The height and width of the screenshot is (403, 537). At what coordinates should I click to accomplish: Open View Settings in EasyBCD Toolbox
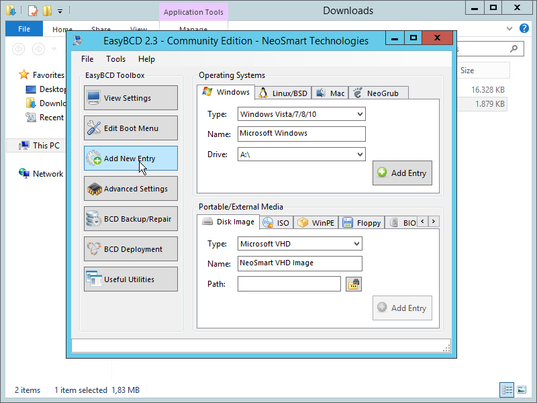131,98
